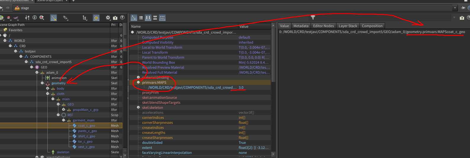Collapse the adam_0 tree node
The height and width of the screenshot is (158, 470).
tap(37, 72)
